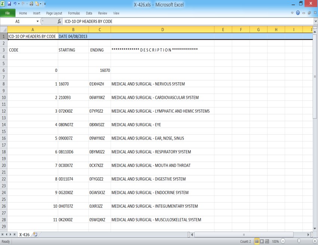Select the starting code cell 0K2XX0Z
The image size is (318, 245).
tap(73, 220)
